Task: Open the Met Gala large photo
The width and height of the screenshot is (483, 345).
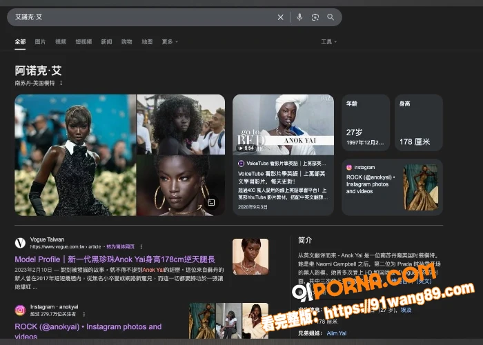Action: (75, 155)
